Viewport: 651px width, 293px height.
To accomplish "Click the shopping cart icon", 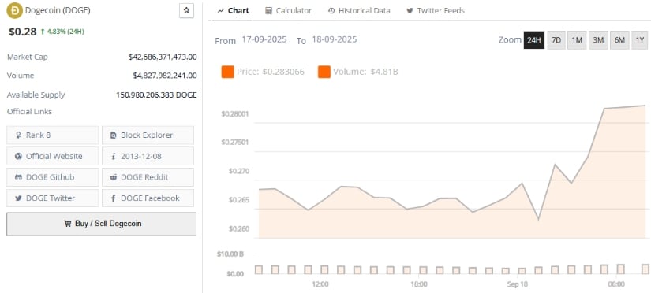I will click(x=68, y=224).
